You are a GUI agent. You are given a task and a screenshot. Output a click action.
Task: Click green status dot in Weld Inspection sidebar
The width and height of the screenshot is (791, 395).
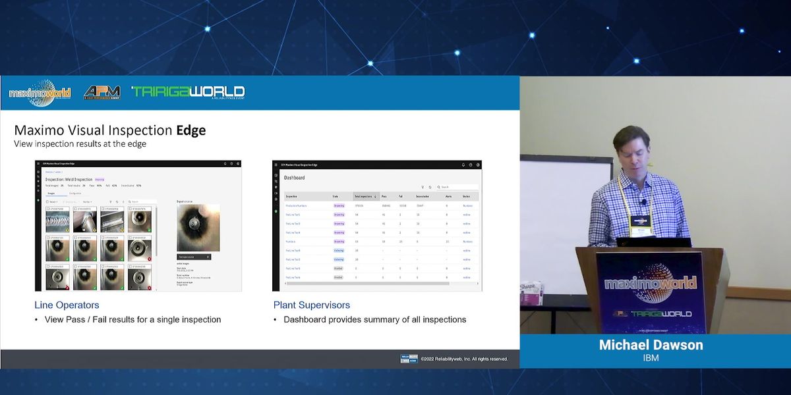tap(38, 200)
